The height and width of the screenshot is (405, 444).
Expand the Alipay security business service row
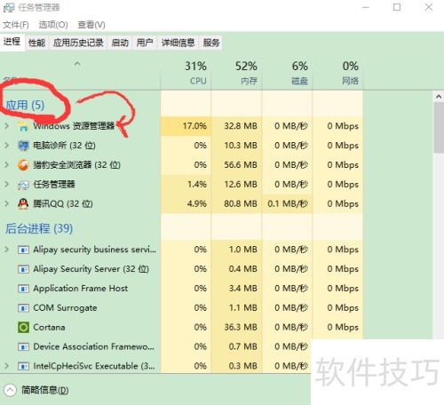(6, 250)
